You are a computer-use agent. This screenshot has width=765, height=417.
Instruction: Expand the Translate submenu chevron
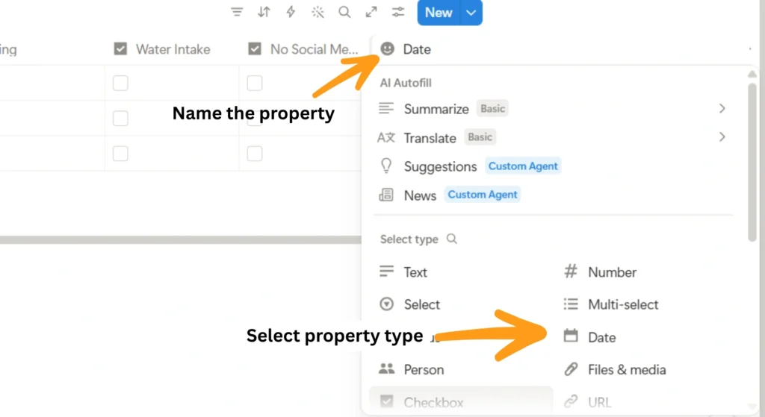[x=722, y=137]
